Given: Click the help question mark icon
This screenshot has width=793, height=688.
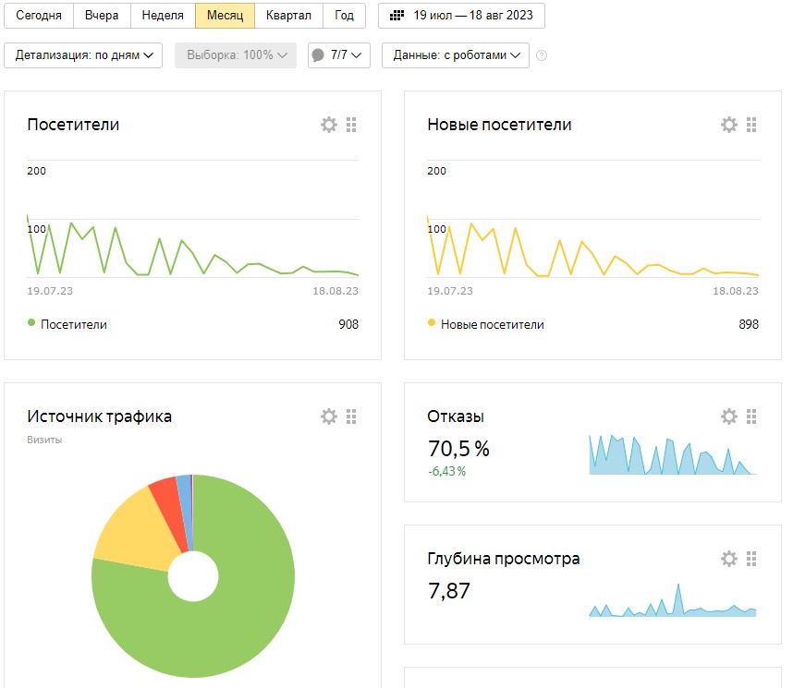Looking at the screenshot, I should tap(541, 55).
